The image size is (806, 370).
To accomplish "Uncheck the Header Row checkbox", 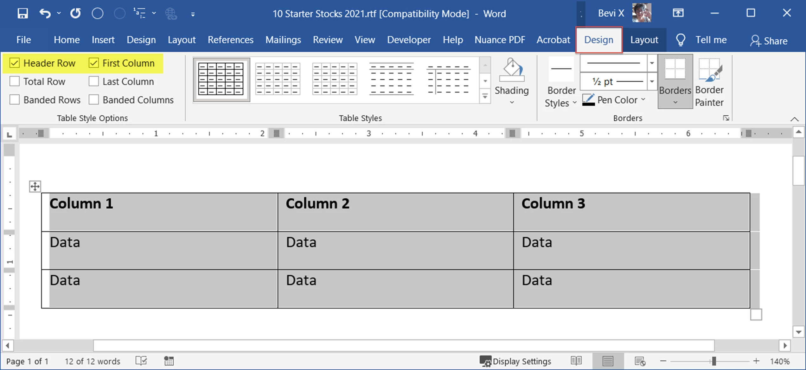I will pos(15,63).
